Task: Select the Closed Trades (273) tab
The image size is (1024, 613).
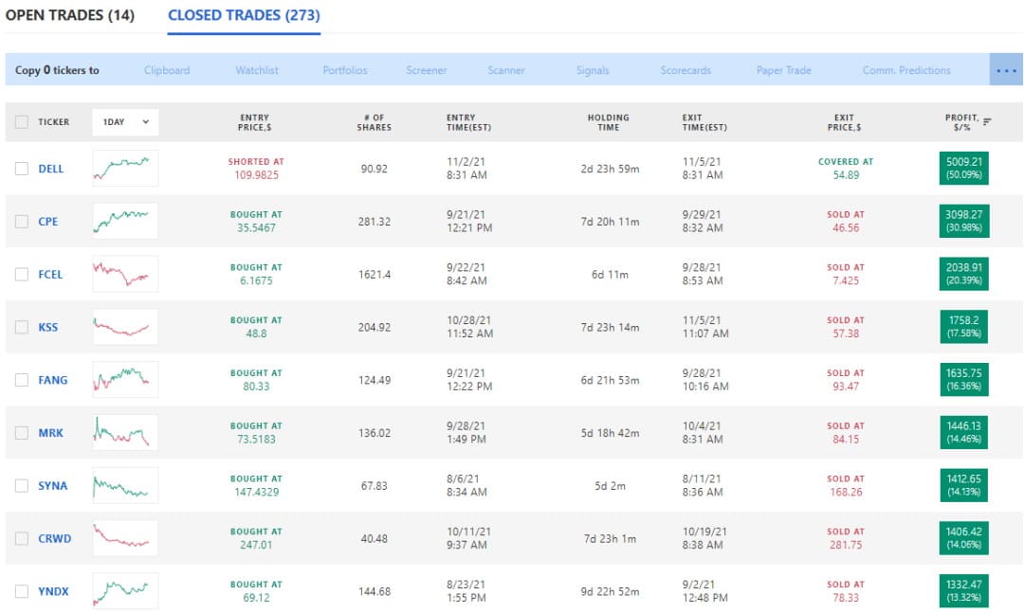Action: (x=244, y=16)
